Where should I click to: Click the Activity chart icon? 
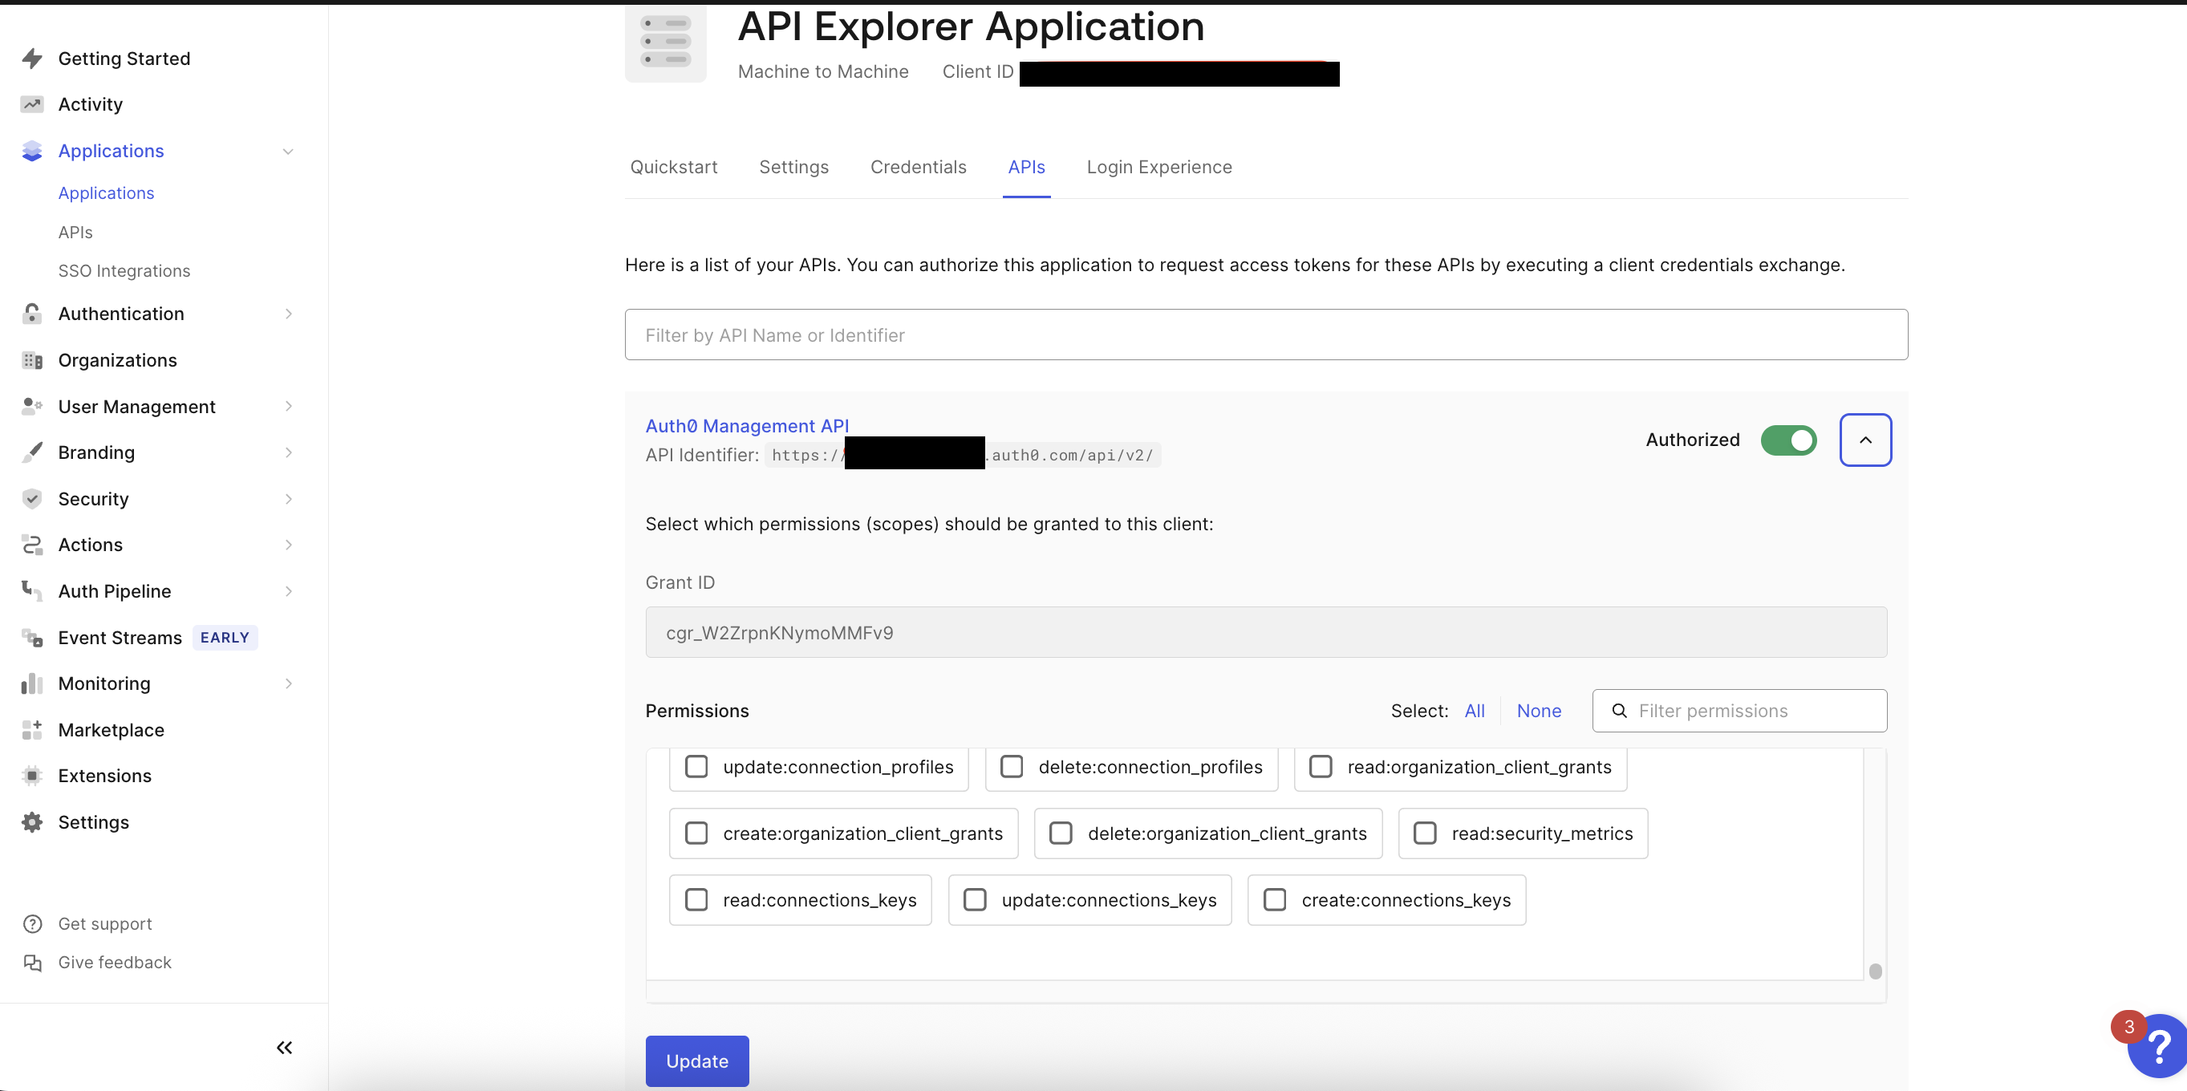coord(32,104)
